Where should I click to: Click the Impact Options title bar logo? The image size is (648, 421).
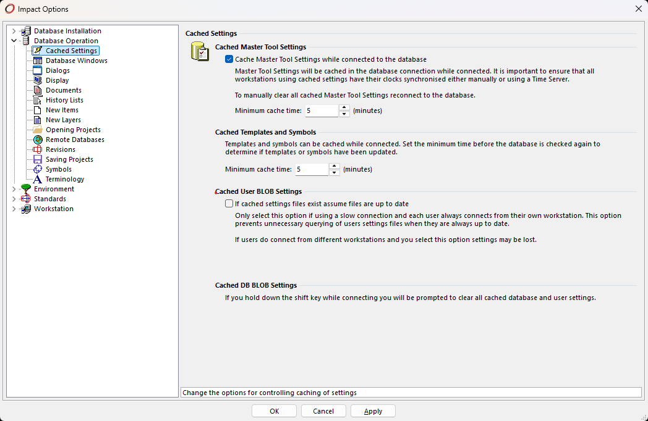point(9,9)
